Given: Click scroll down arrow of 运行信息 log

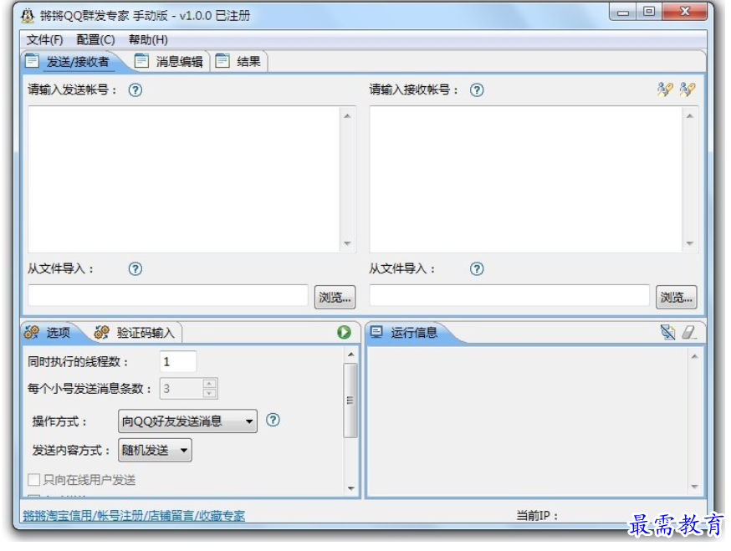Looking at the screenshot, I should pos(695,487).
